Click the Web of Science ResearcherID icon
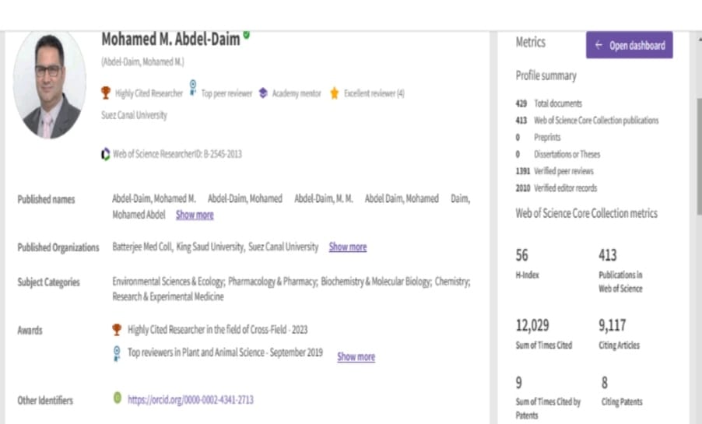Image resolution: width=702 pixels, height=424 pixels. click(x=106, y=154)
